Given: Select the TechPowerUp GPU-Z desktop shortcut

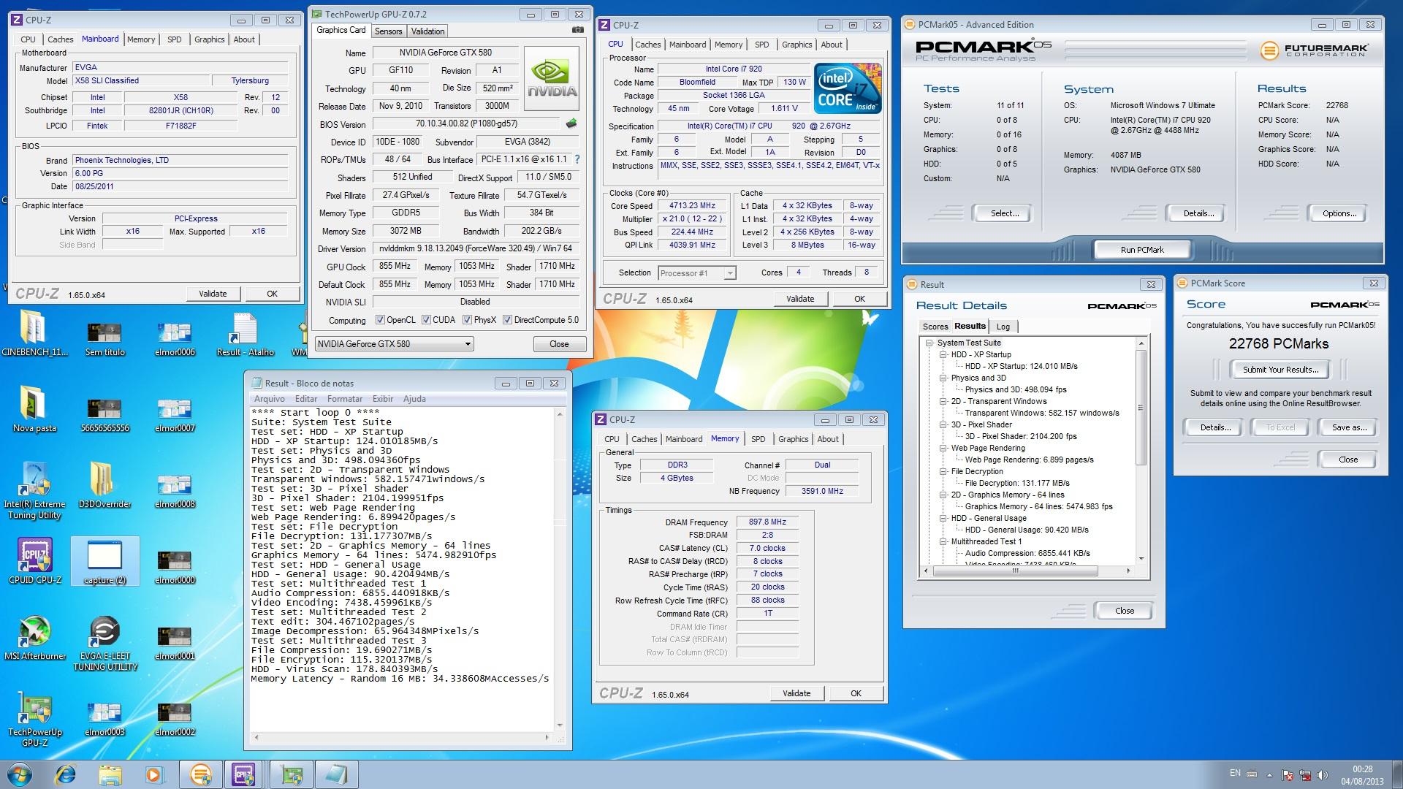Looking at the screenshot, I should (34, 719).
